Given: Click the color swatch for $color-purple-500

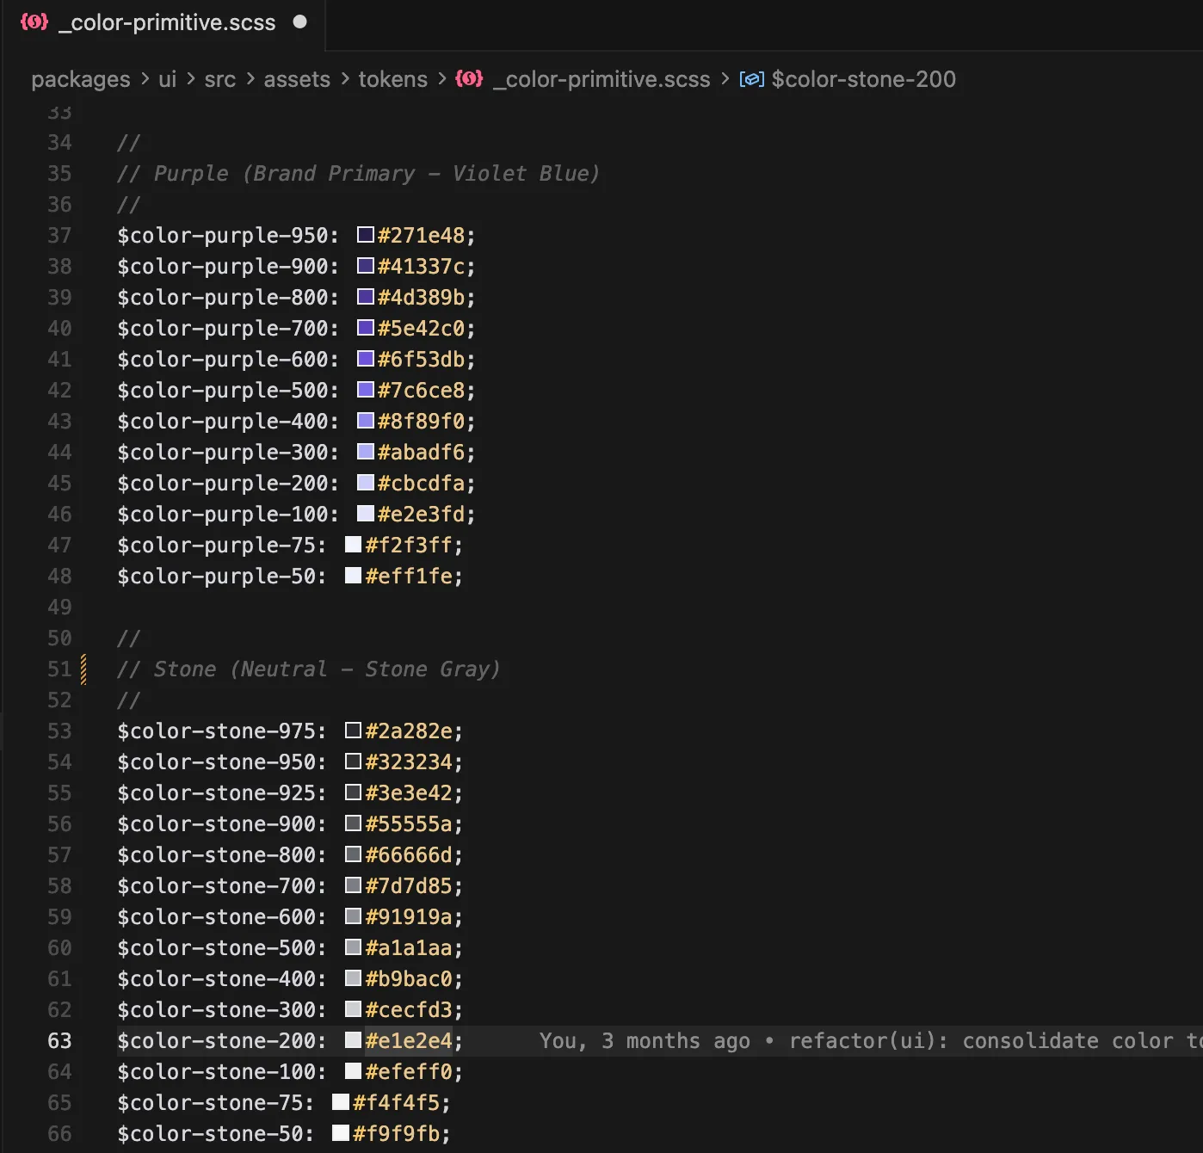Looking at the screenshot, I should tap(364, 390).
